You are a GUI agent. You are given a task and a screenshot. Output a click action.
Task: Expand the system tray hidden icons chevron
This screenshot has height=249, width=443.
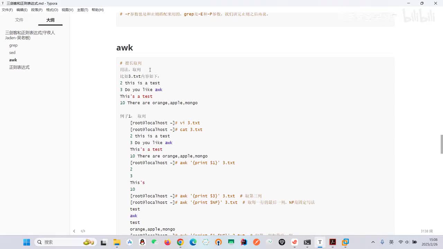coord(373,242)
